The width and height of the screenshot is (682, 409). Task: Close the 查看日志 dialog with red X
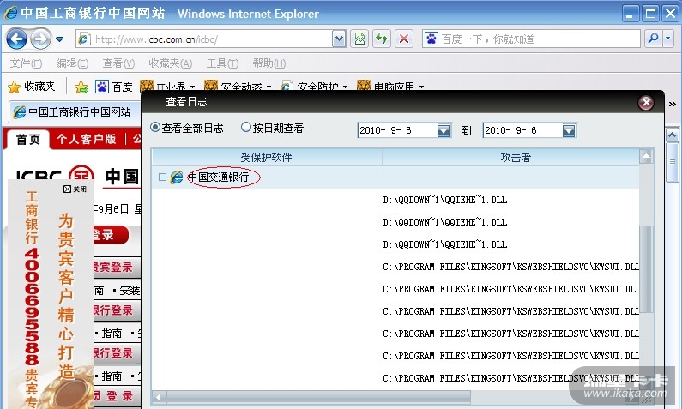point(646,103)
